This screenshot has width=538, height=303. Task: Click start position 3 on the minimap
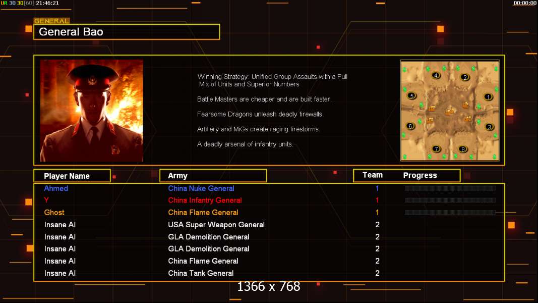490,127
